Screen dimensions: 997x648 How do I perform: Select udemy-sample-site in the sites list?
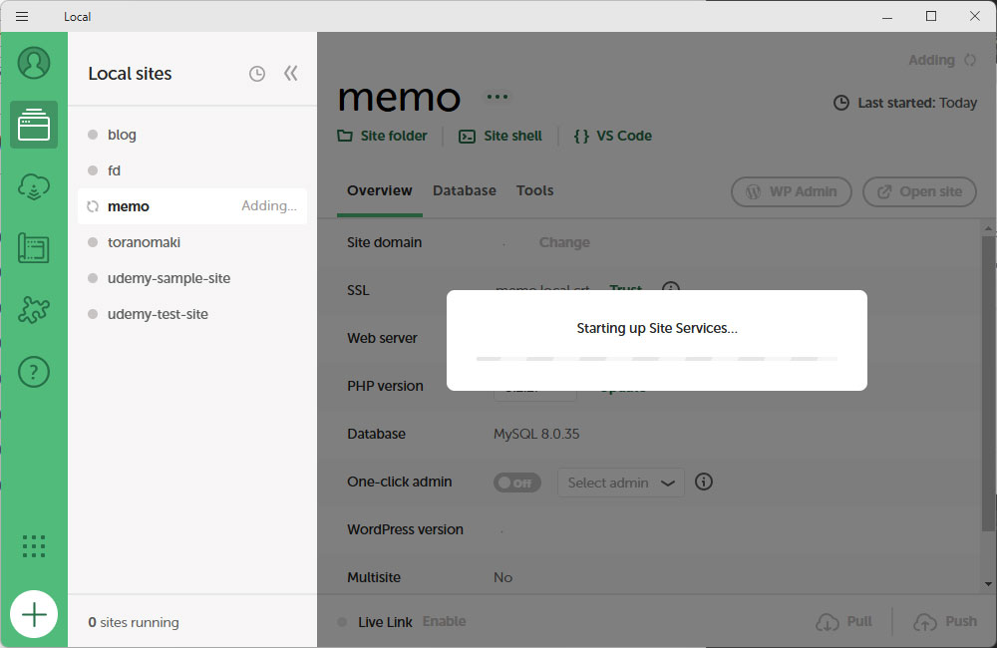168,278
